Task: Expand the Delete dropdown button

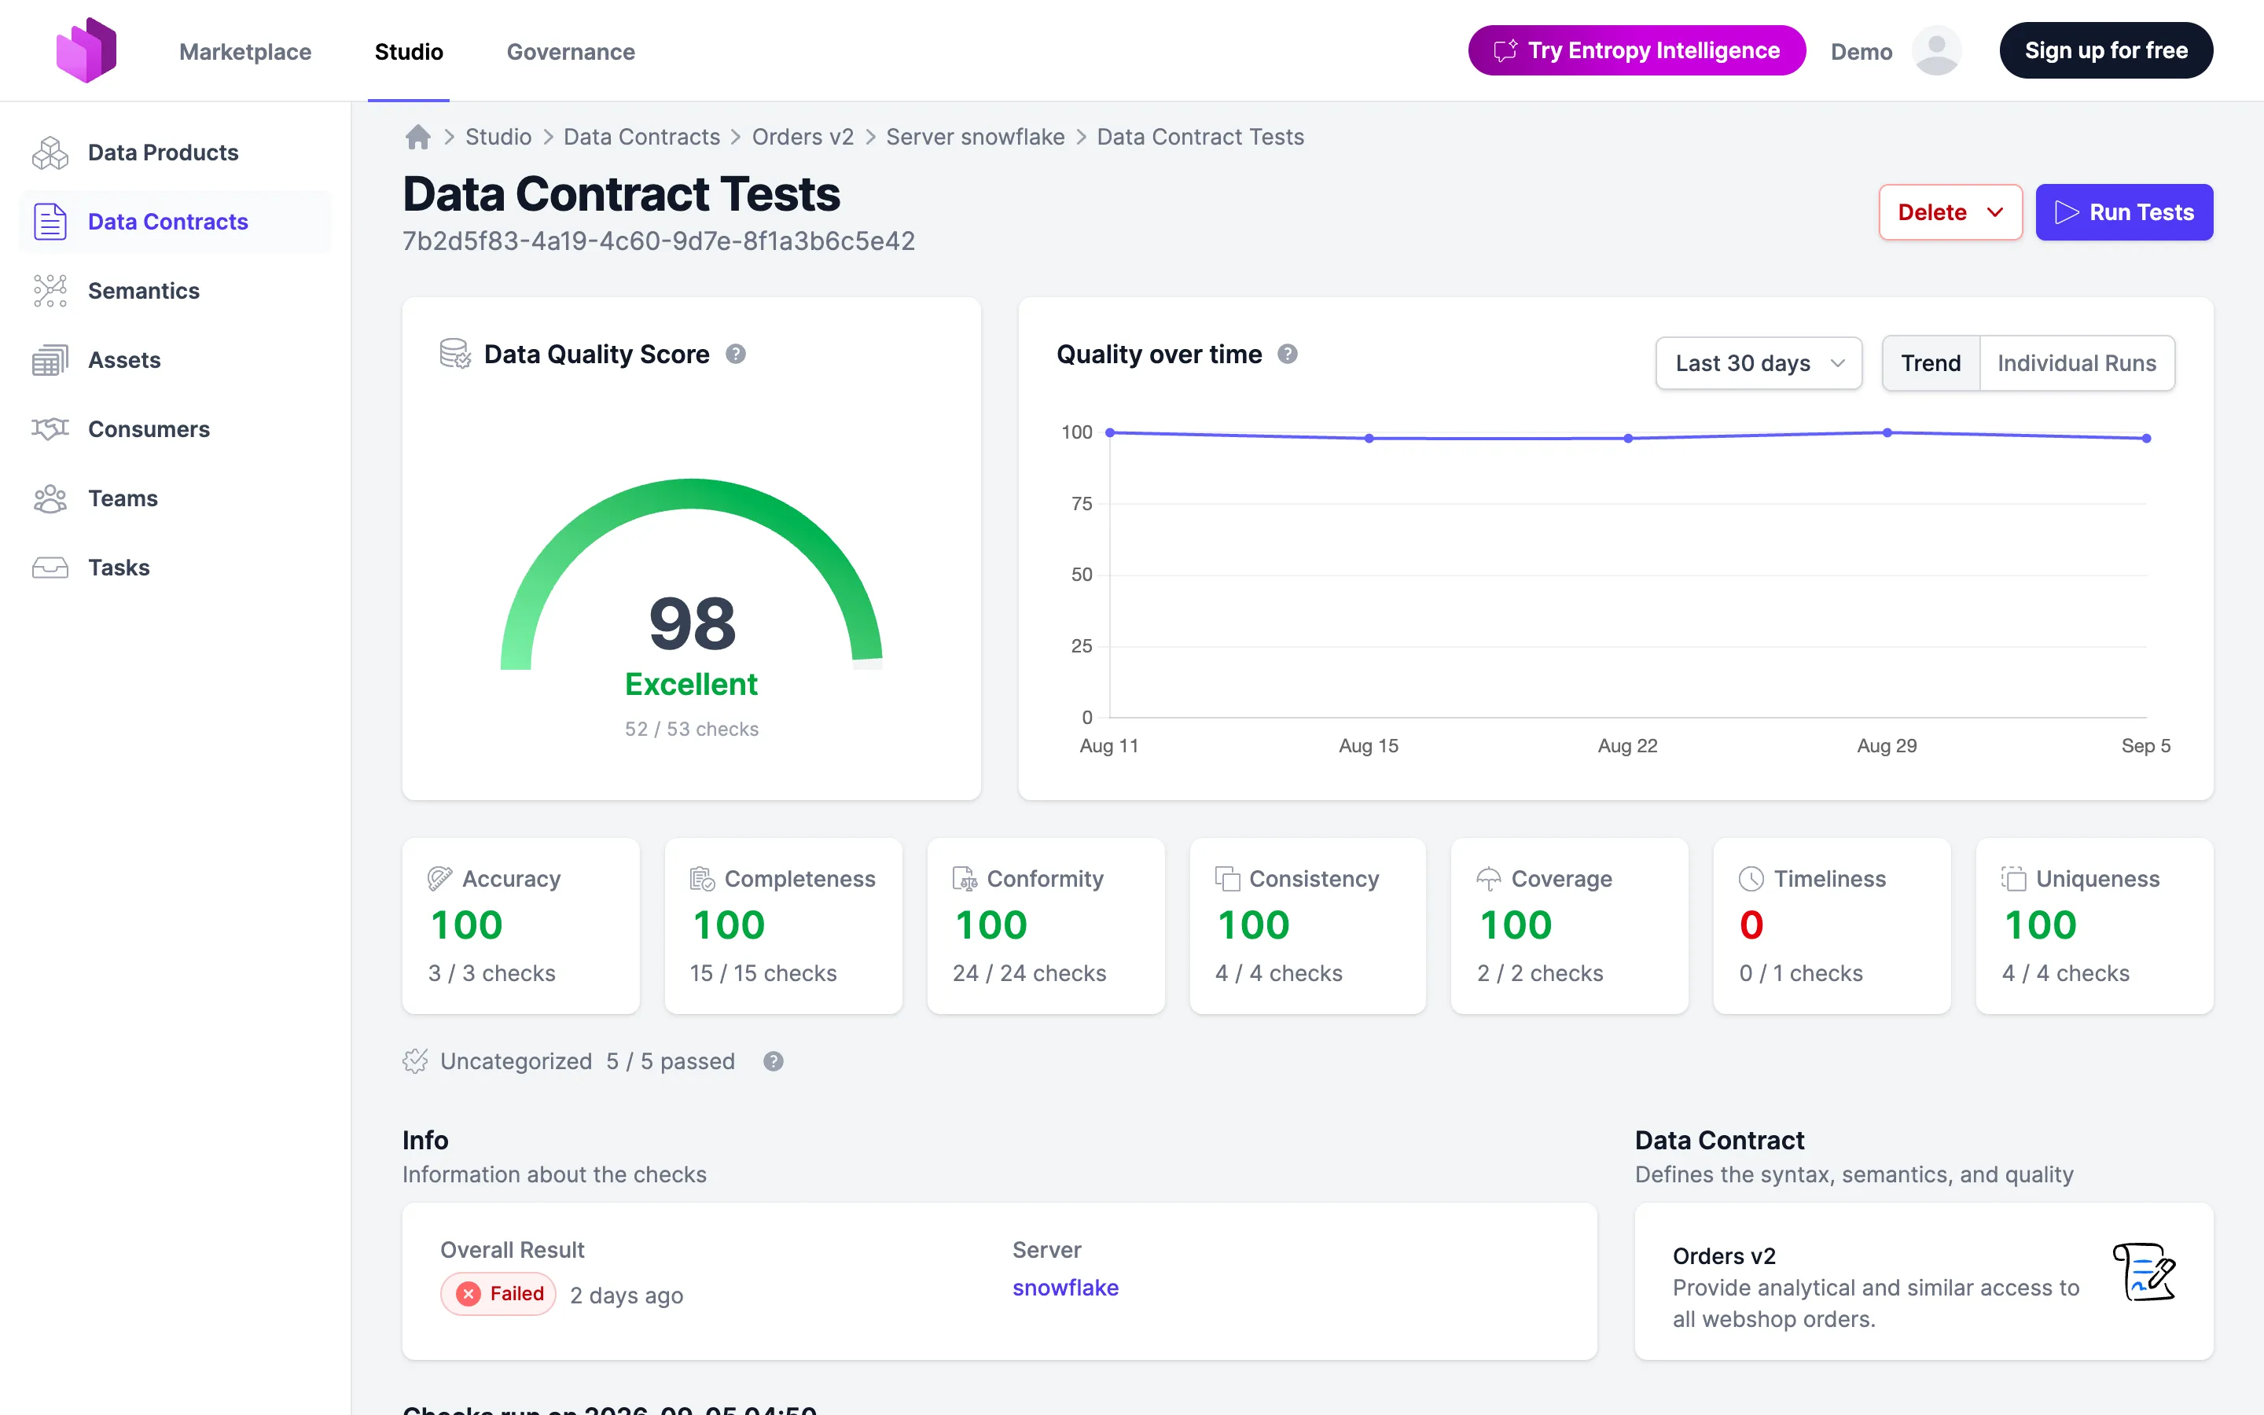Action: pos(1950,212)
